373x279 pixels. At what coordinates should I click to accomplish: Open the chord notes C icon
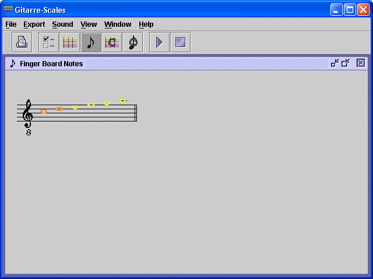pos(133,42)
